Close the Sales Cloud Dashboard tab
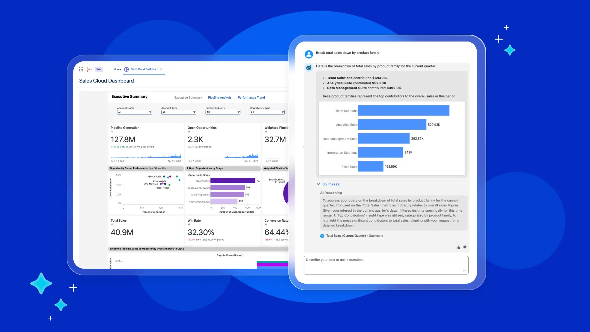This screenshot has height=332, width=590. 161,69
